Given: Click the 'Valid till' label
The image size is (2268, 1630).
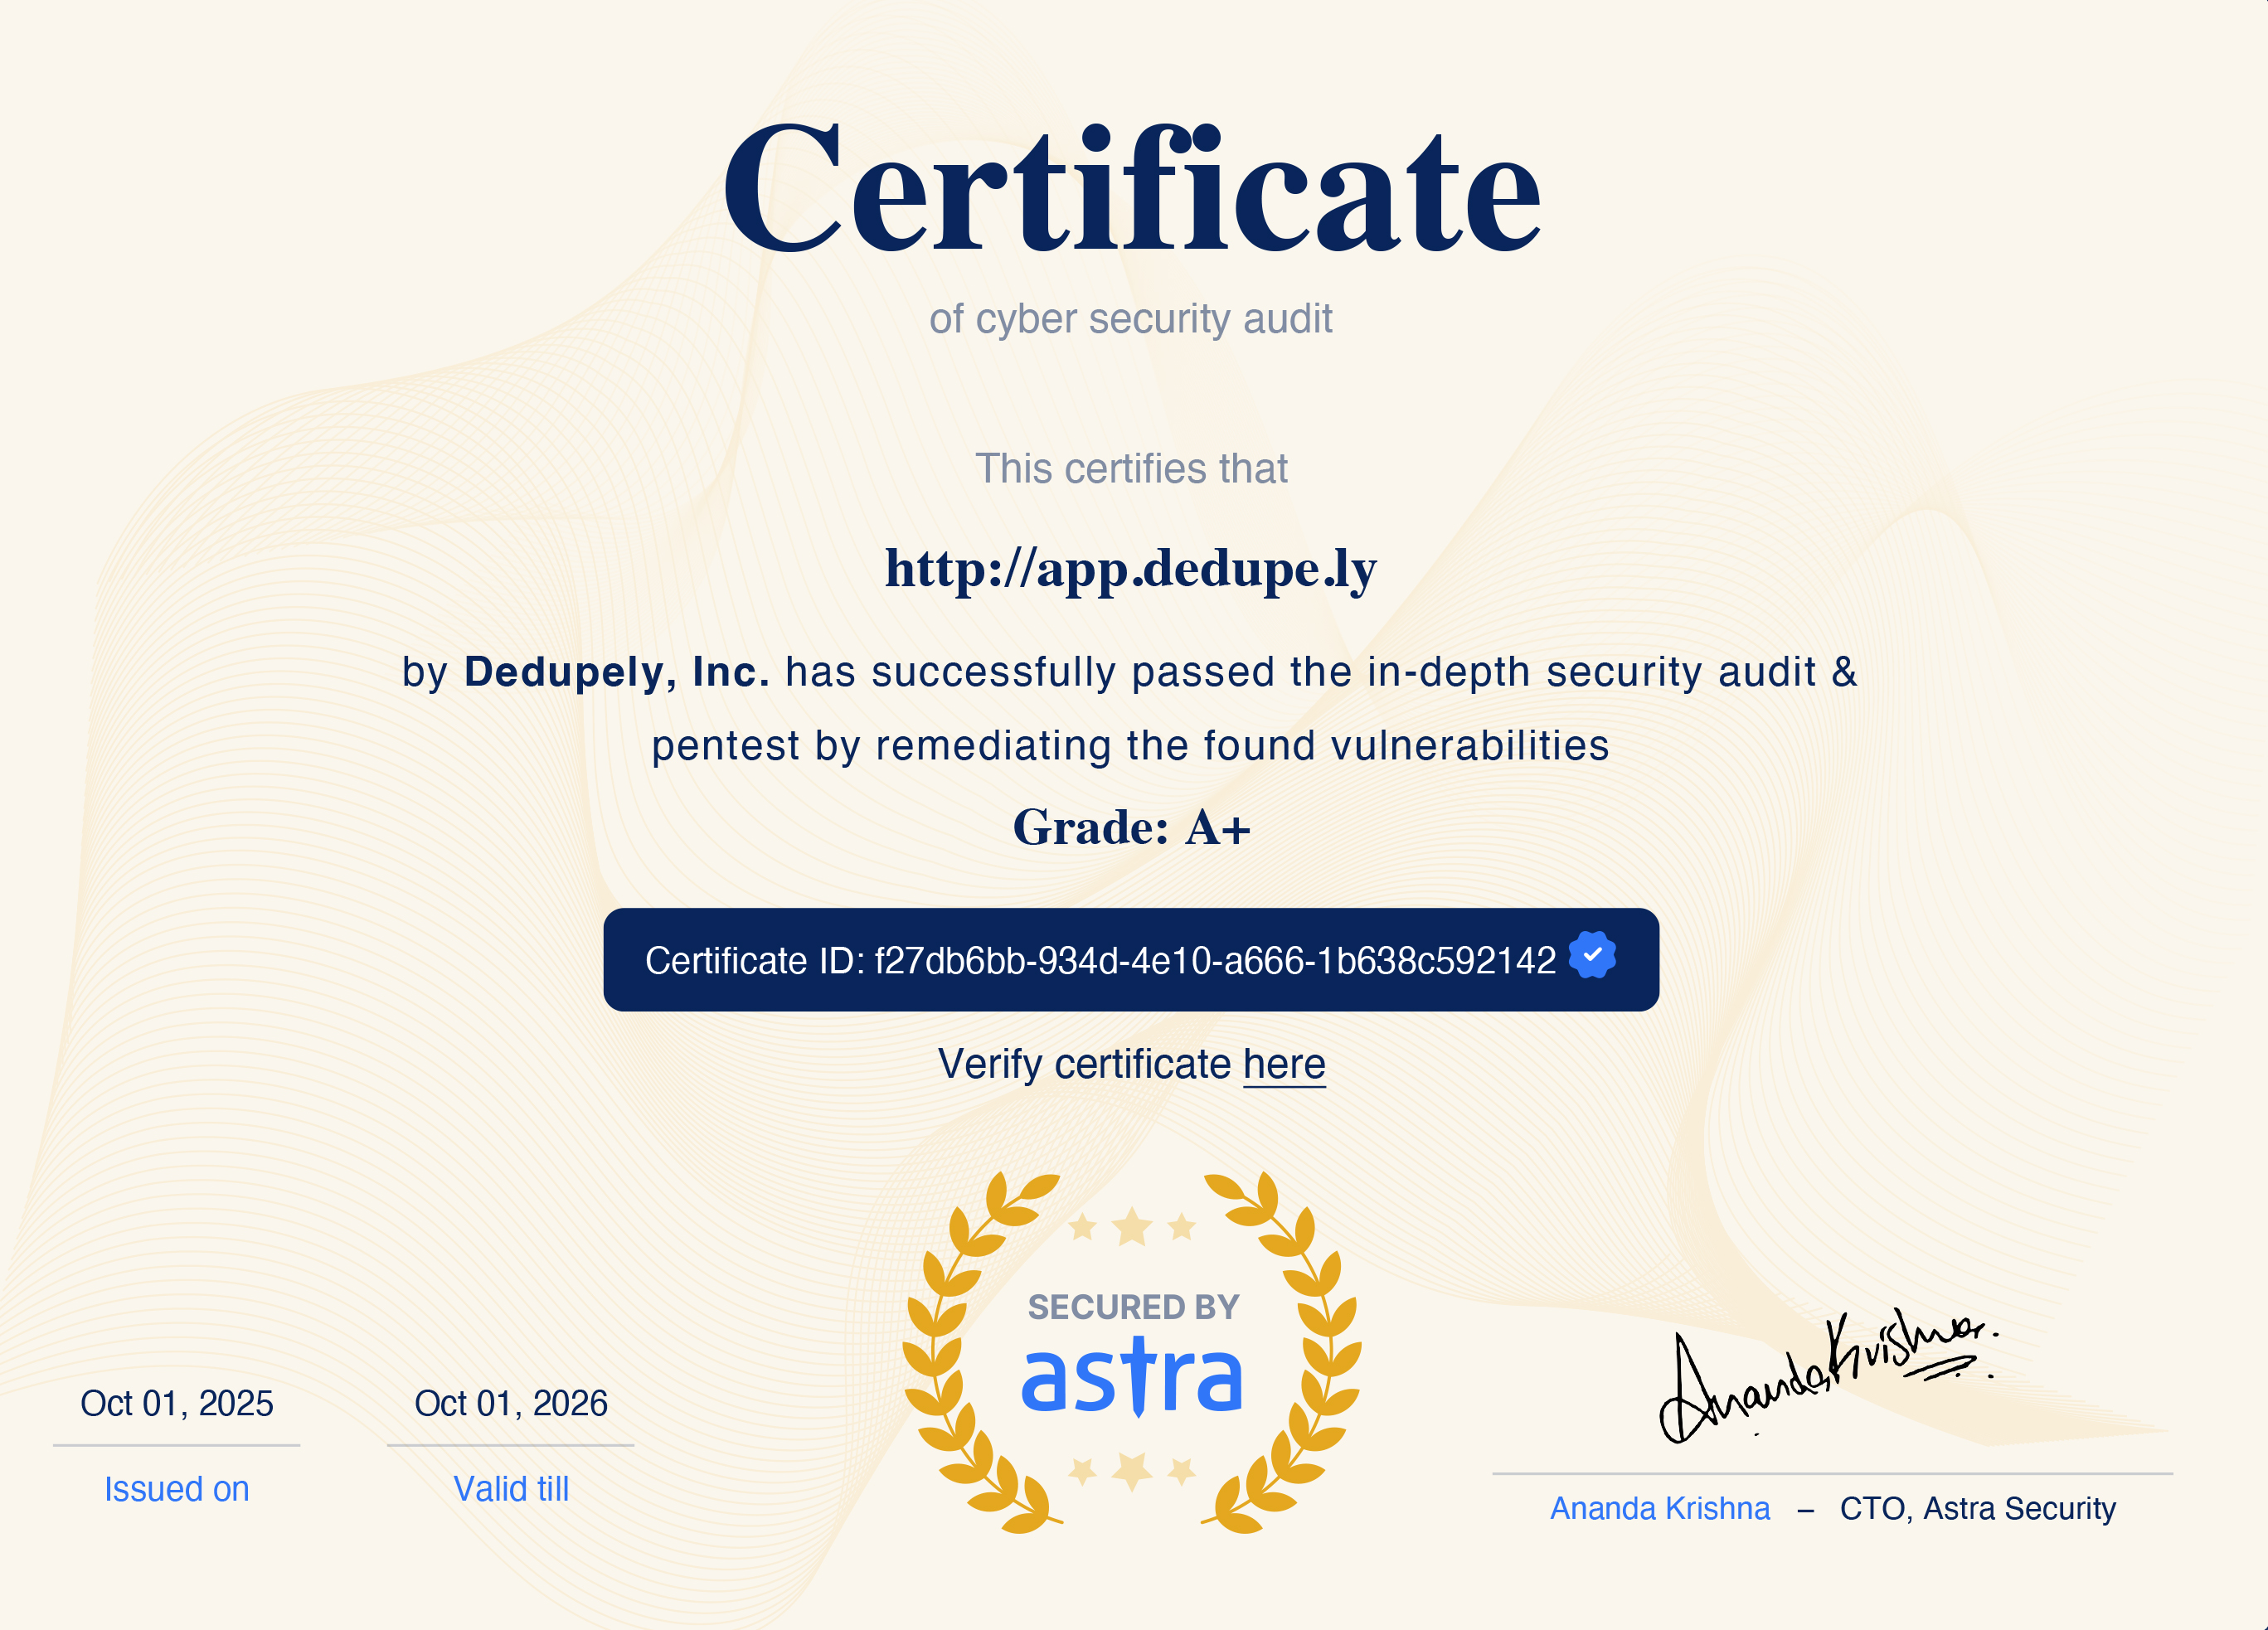Looking at the screenshot, I should click(x=511, y=1489).
